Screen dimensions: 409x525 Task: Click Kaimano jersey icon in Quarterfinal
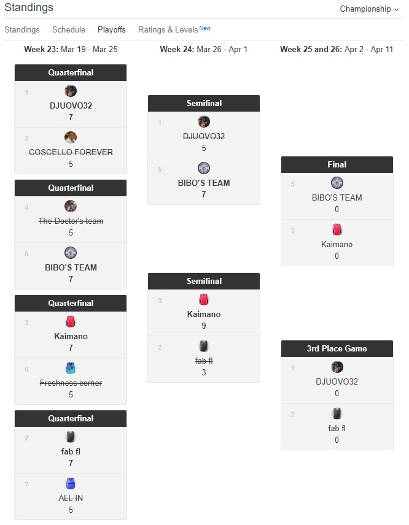tap(71, 321)
